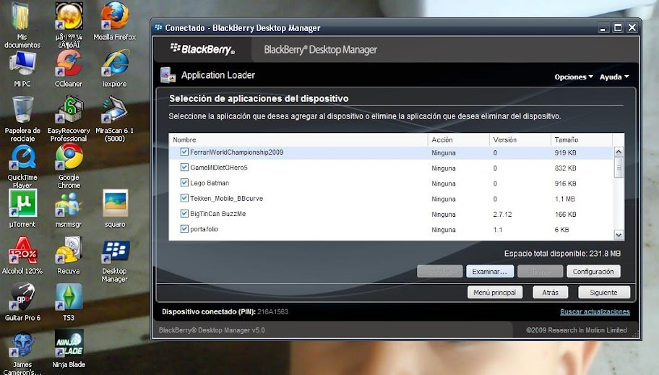The image size is (659, 375).
Task: Click the Examinar... button
Action: coord(489,272)
